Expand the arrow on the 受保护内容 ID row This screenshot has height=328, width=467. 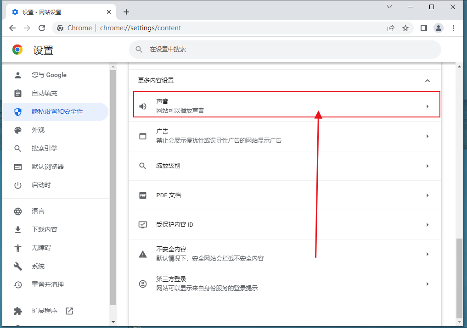(428, 225)
